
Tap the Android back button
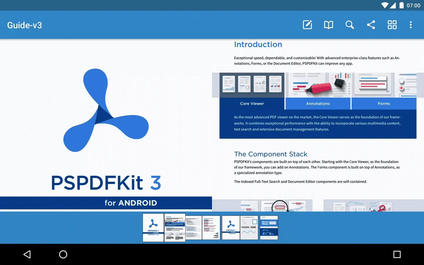[27, 254]
